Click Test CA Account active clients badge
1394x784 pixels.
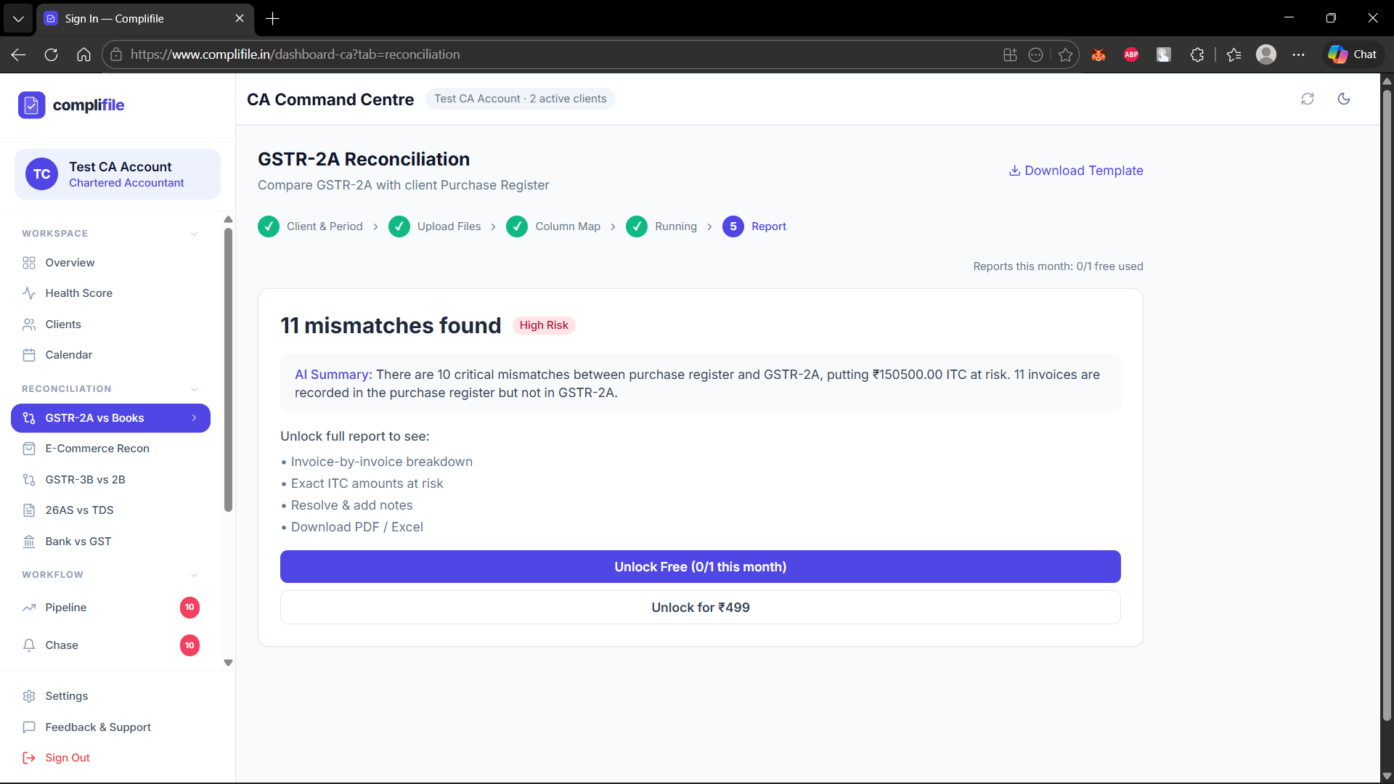521,99
